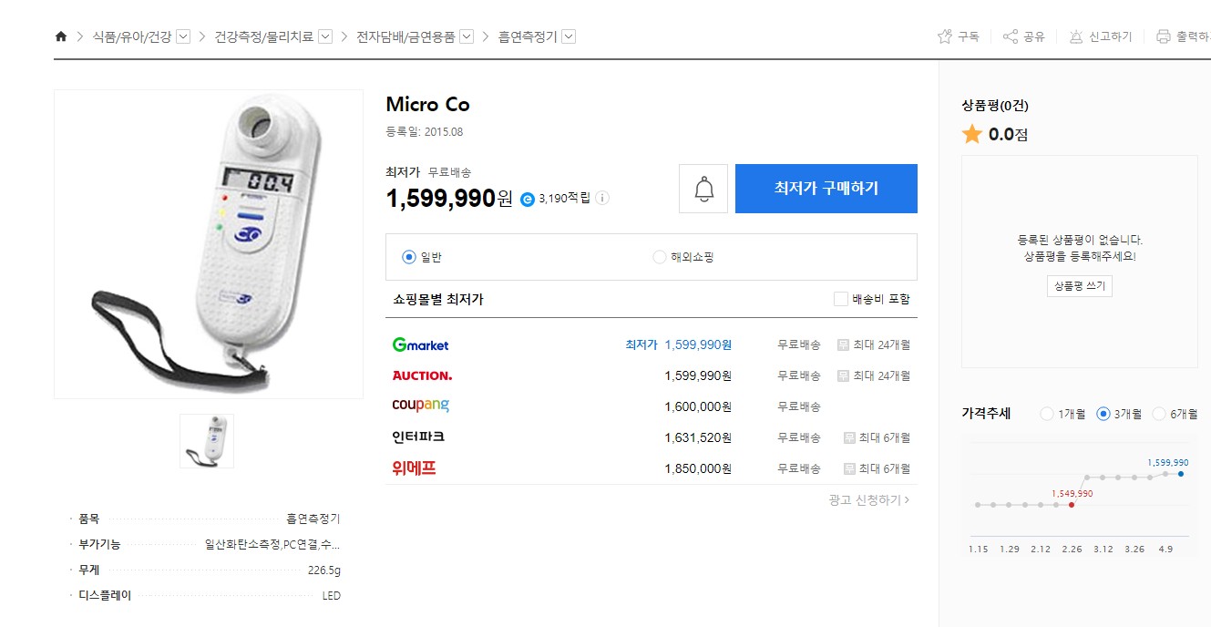Select the 1개월 price trend period

[x=1047, y=414]
